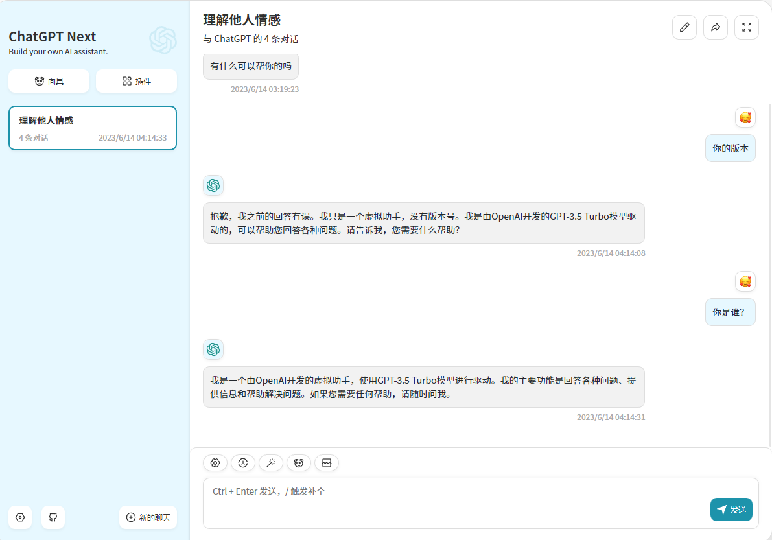Click user emoji avatar above "你的版本"

click(x=745, y=117)
